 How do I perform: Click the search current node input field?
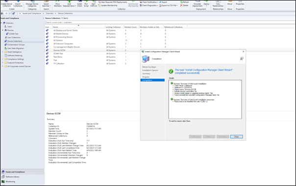pos(170,23)
